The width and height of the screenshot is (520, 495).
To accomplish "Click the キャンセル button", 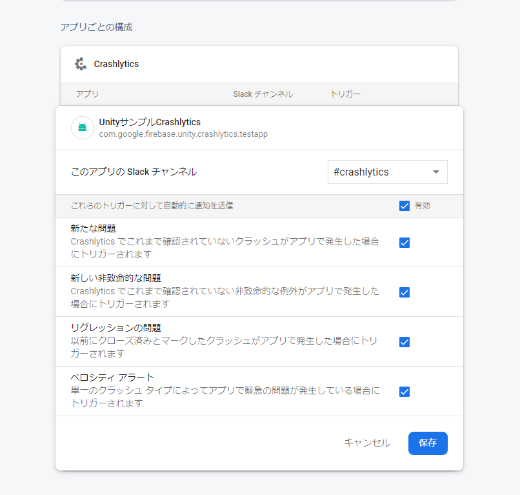I will tap(367, 443).
